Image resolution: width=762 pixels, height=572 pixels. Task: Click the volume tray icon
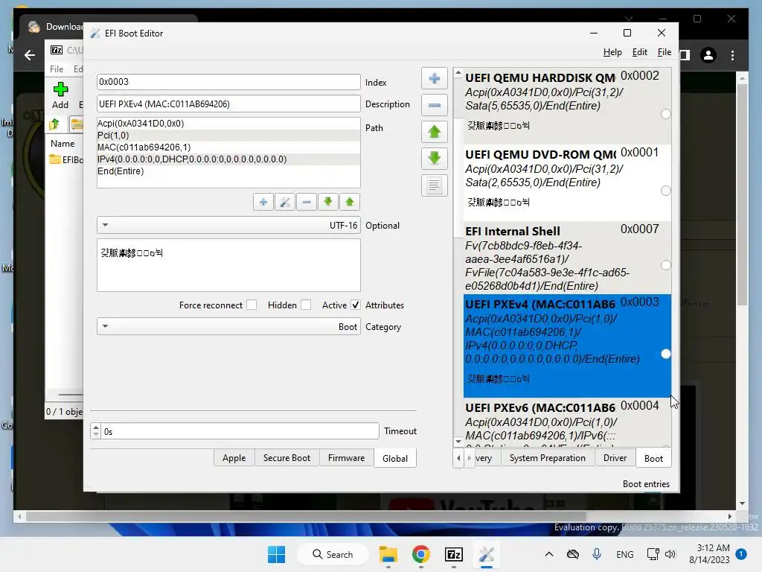(670, 554)
